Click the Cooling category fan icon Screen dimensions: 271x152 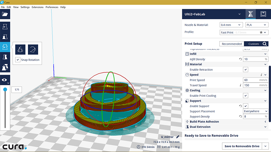coord(187,90)
